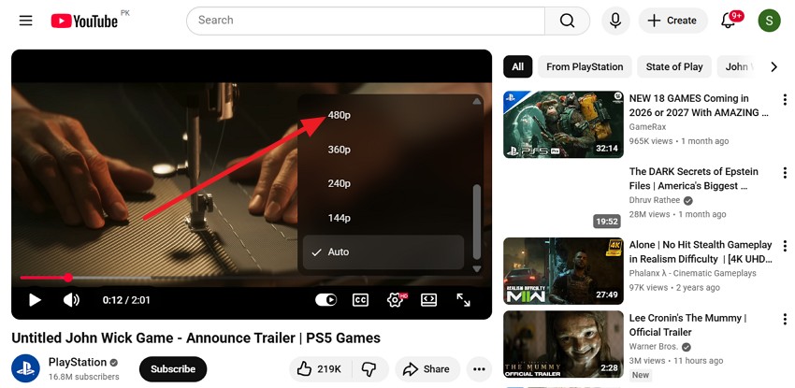Click the quality menu scroll-down arrow
Screen dimensions: 795x388
[476, 269]
